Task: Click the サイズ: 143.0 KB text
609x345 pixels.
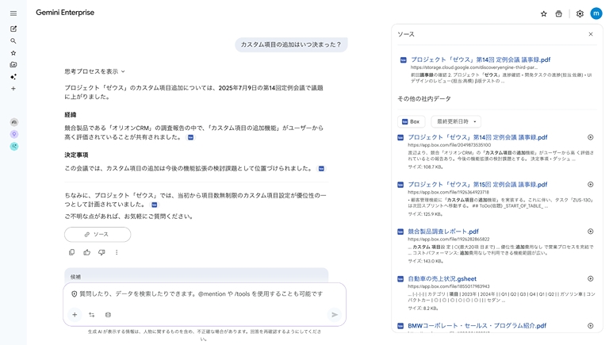Action: point(425,261)
